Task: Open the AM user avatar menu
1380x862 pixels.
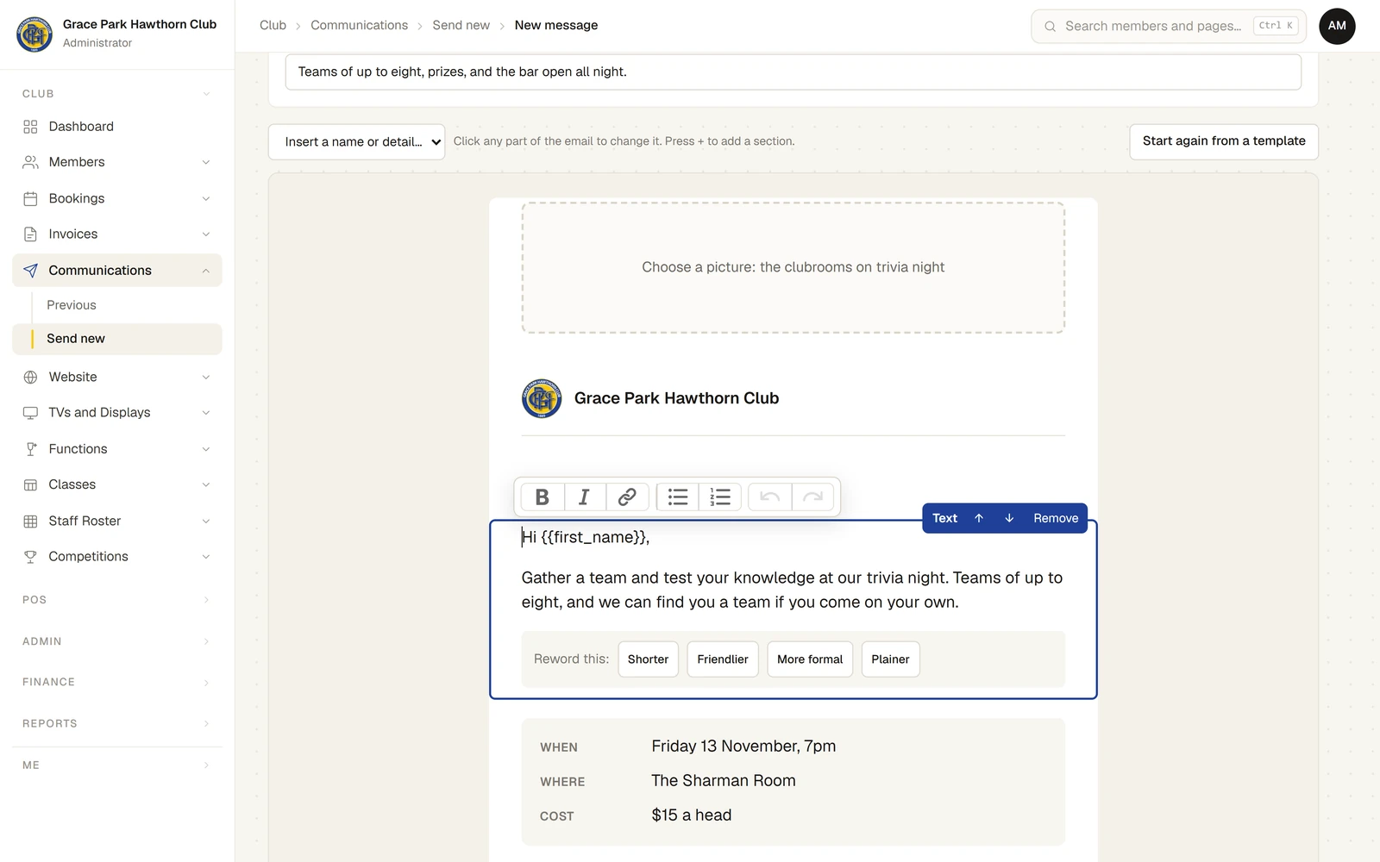Action: pyautogui.click(x=1337, y=26)
